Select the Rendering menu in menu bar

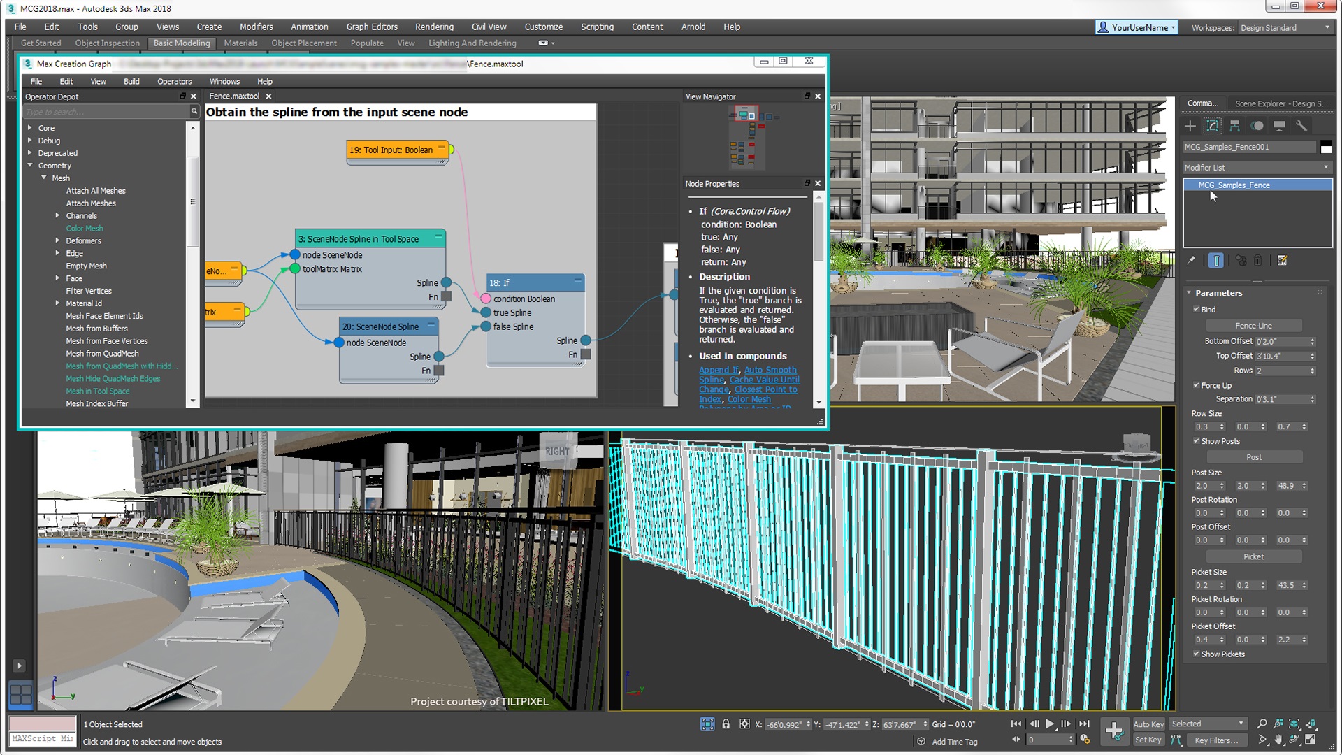pyautogui.click(x=434, y=27)
